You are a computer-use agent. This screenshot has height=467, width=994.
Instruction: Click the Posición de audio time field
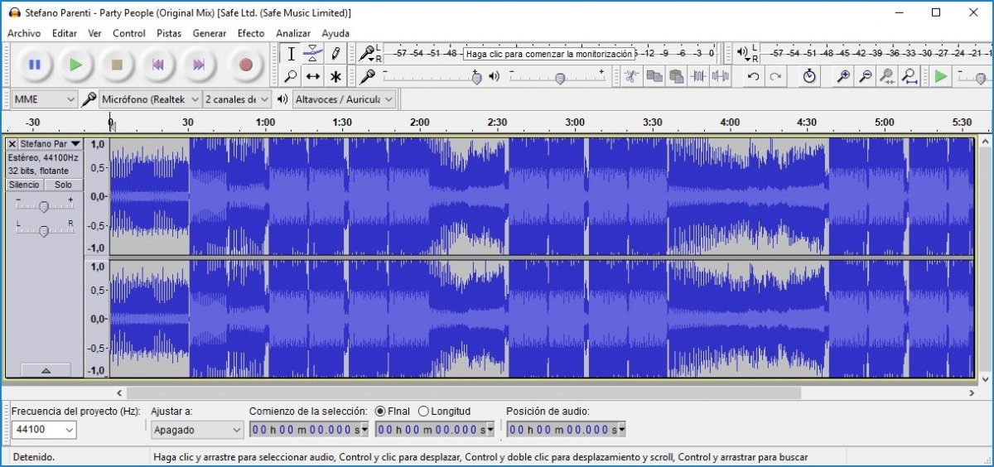coord(567,430)
